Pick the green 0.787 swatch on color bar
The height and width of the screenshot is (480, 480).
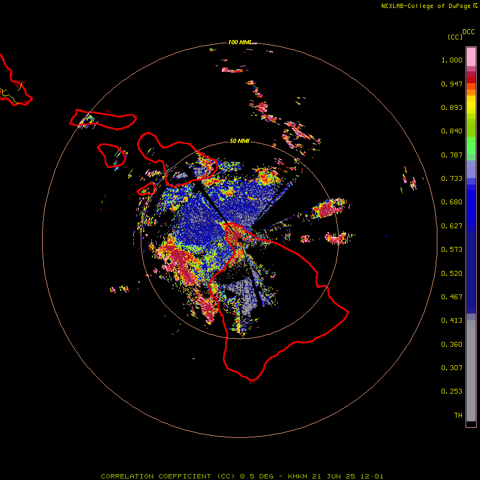[471, 148]
